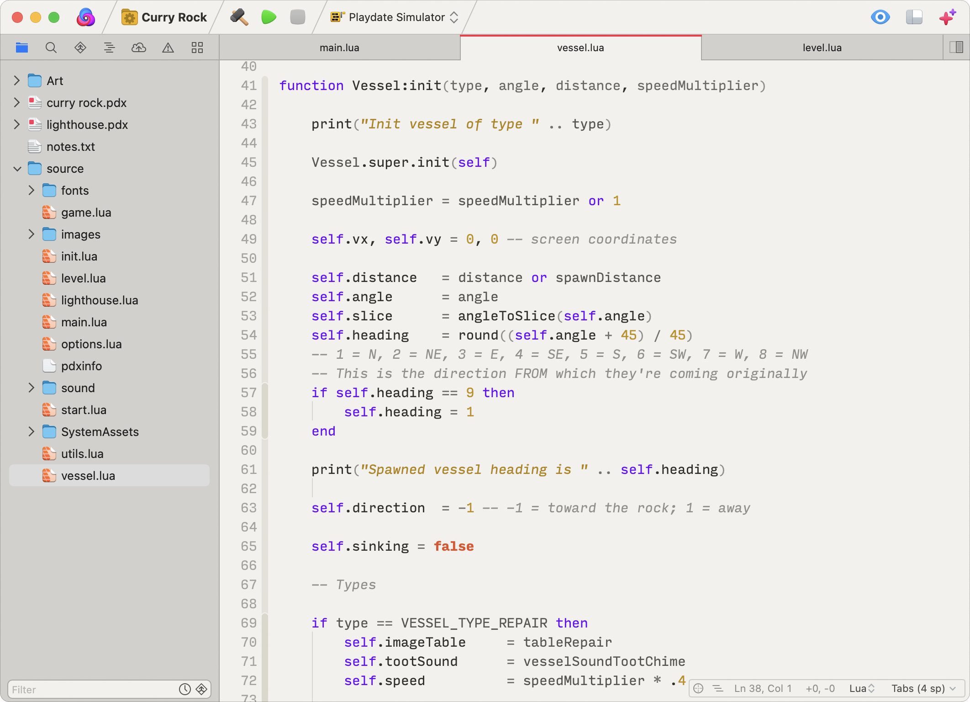Switch to the level.lua tab
Screen dimensions: 970x702
[x=822, y=48]
